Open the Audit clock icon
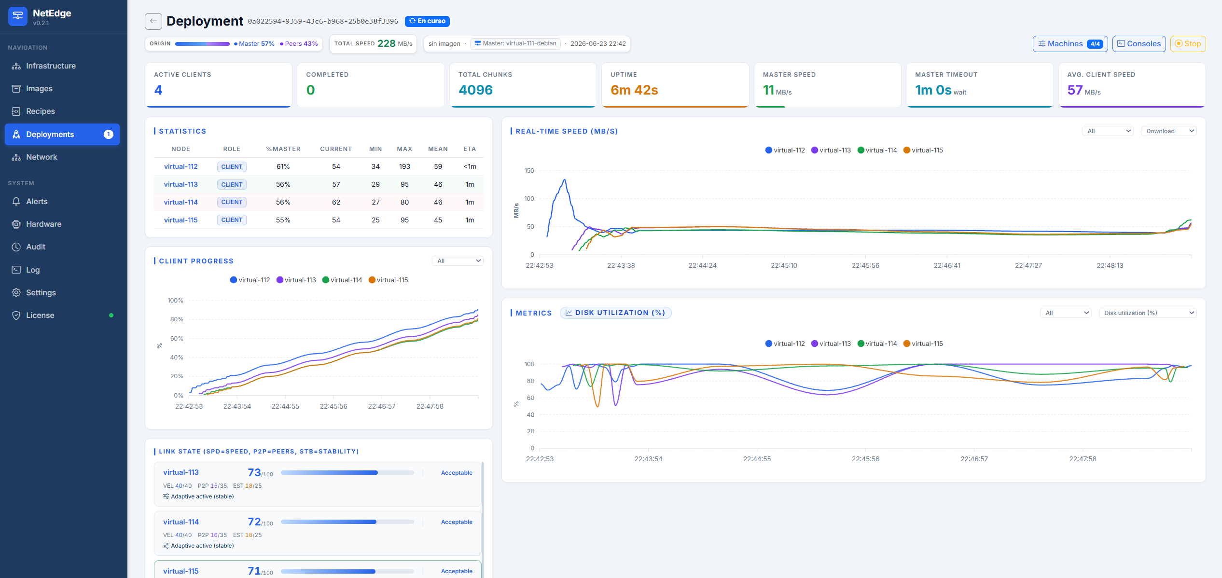The width and height of the screenshot is (1222, 578). coord(16,247)
